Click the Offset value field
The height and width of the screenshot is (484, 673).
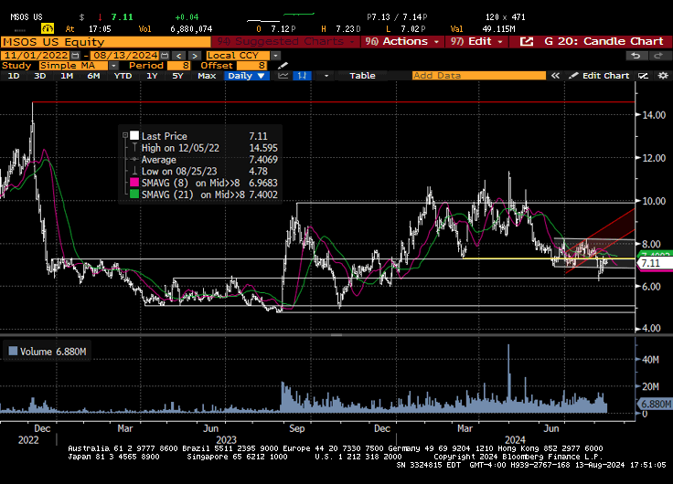[x=251, y=66]
